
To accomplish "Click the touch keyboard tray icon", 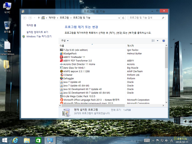I will point(147,140).
